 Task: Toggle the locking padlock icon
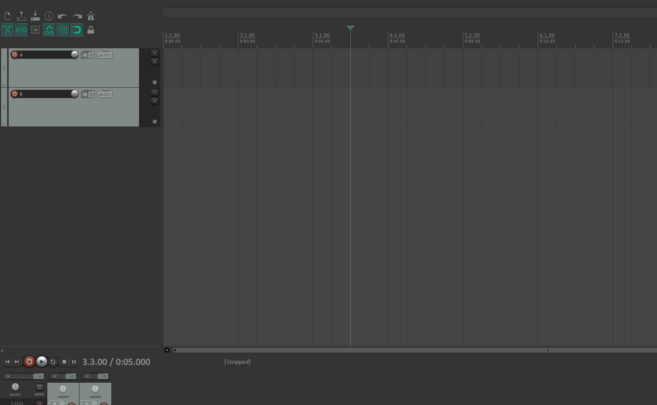91,30
